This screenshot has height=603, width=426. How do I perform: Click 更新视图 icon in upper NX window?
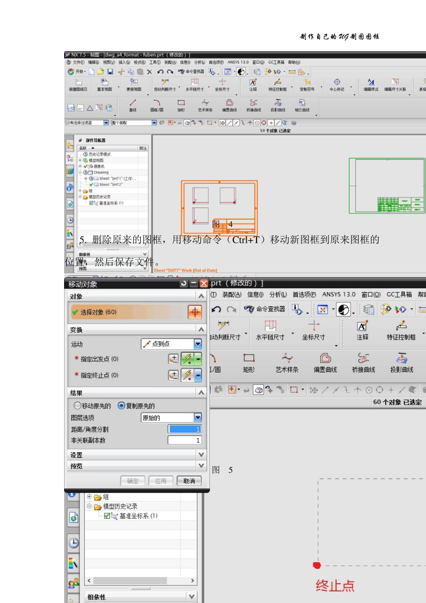134,85
